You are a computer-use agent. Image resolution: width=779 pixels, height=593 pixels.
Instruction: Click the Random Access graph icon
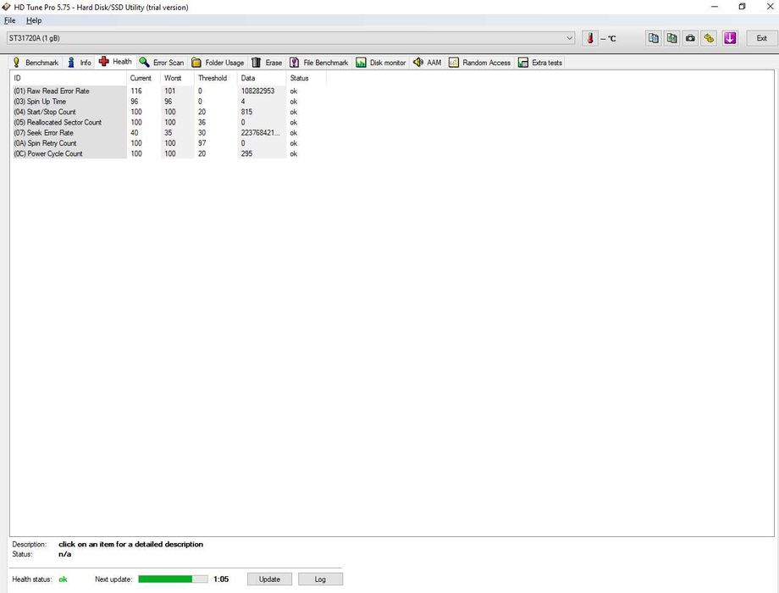[454, 62]
